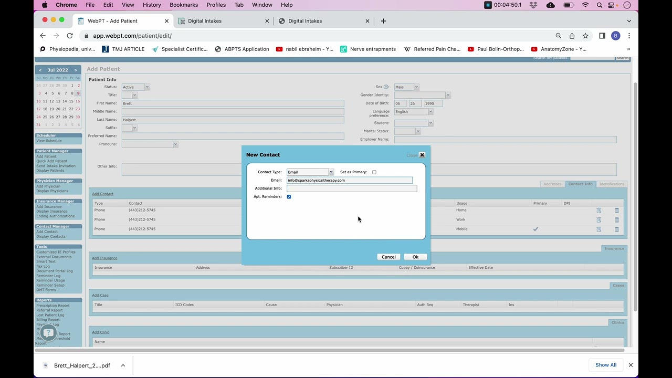Image resolution: width=672 pixels, height=378 pixels.
Task: Open the Bookmarks menu
Action: click(x=184, y=5)
